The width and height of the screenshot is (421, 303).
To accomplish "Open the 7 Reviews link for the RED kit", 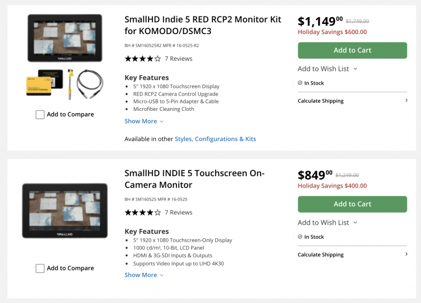I will point(179,59).
